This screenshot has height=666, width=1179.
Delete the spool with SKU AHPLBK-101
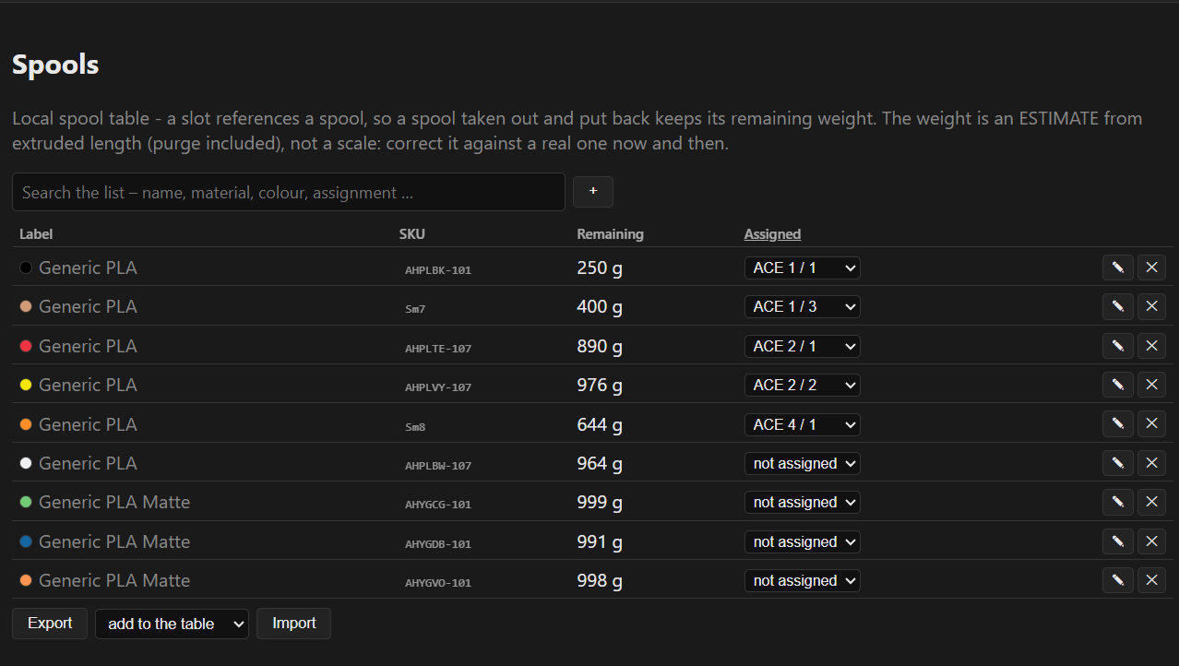click(1151, 268)
